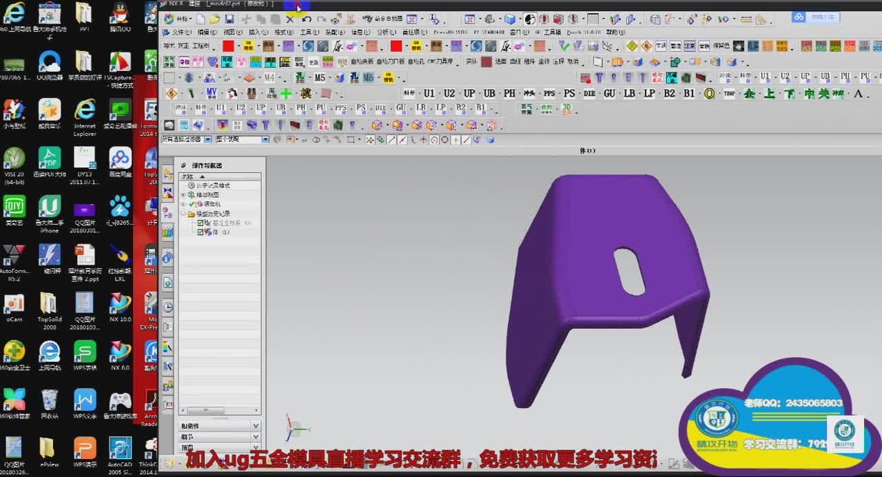882x477 pixels.
Task: Open the selection filter dropdown
Action: pyautogui.click(x=207, y=140)
